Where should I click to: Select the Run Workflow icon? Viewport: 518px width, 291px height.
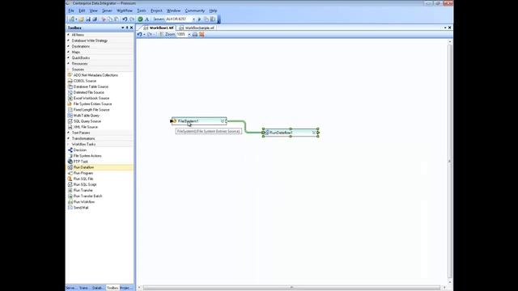click(x=70, y=202)
